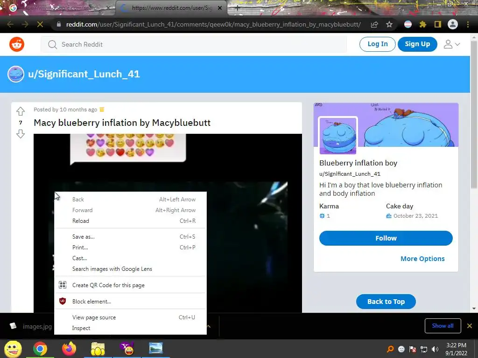The image size is (478, 358).
Task: Open the Extensions puzzle icon
Action: [423, 24]
